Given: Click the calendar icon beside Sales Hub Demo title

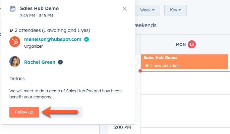Looking at the screenshot, I should point(13,9).
